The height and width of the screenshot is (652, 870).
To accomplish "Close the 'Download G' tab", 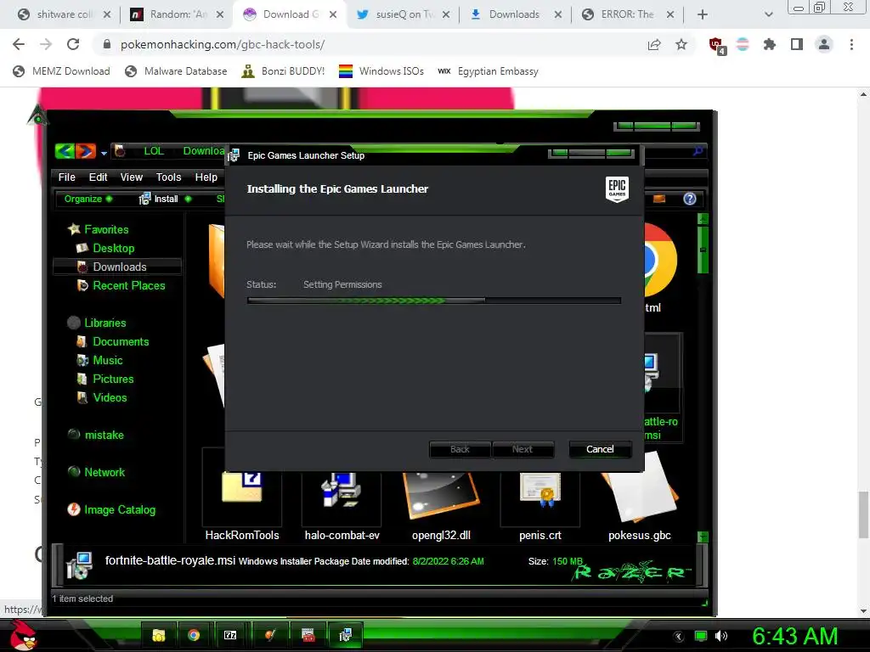I will pyautogui.click(x=333, y=14).
